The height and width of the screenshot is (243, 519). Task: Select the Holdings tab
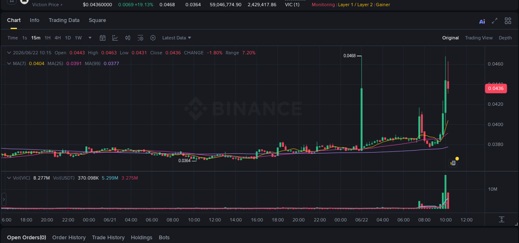[x=142, y=238]
